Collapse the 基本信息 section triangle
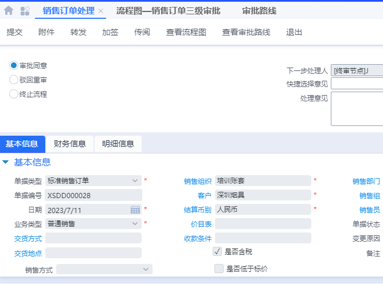 click(6, 163)
